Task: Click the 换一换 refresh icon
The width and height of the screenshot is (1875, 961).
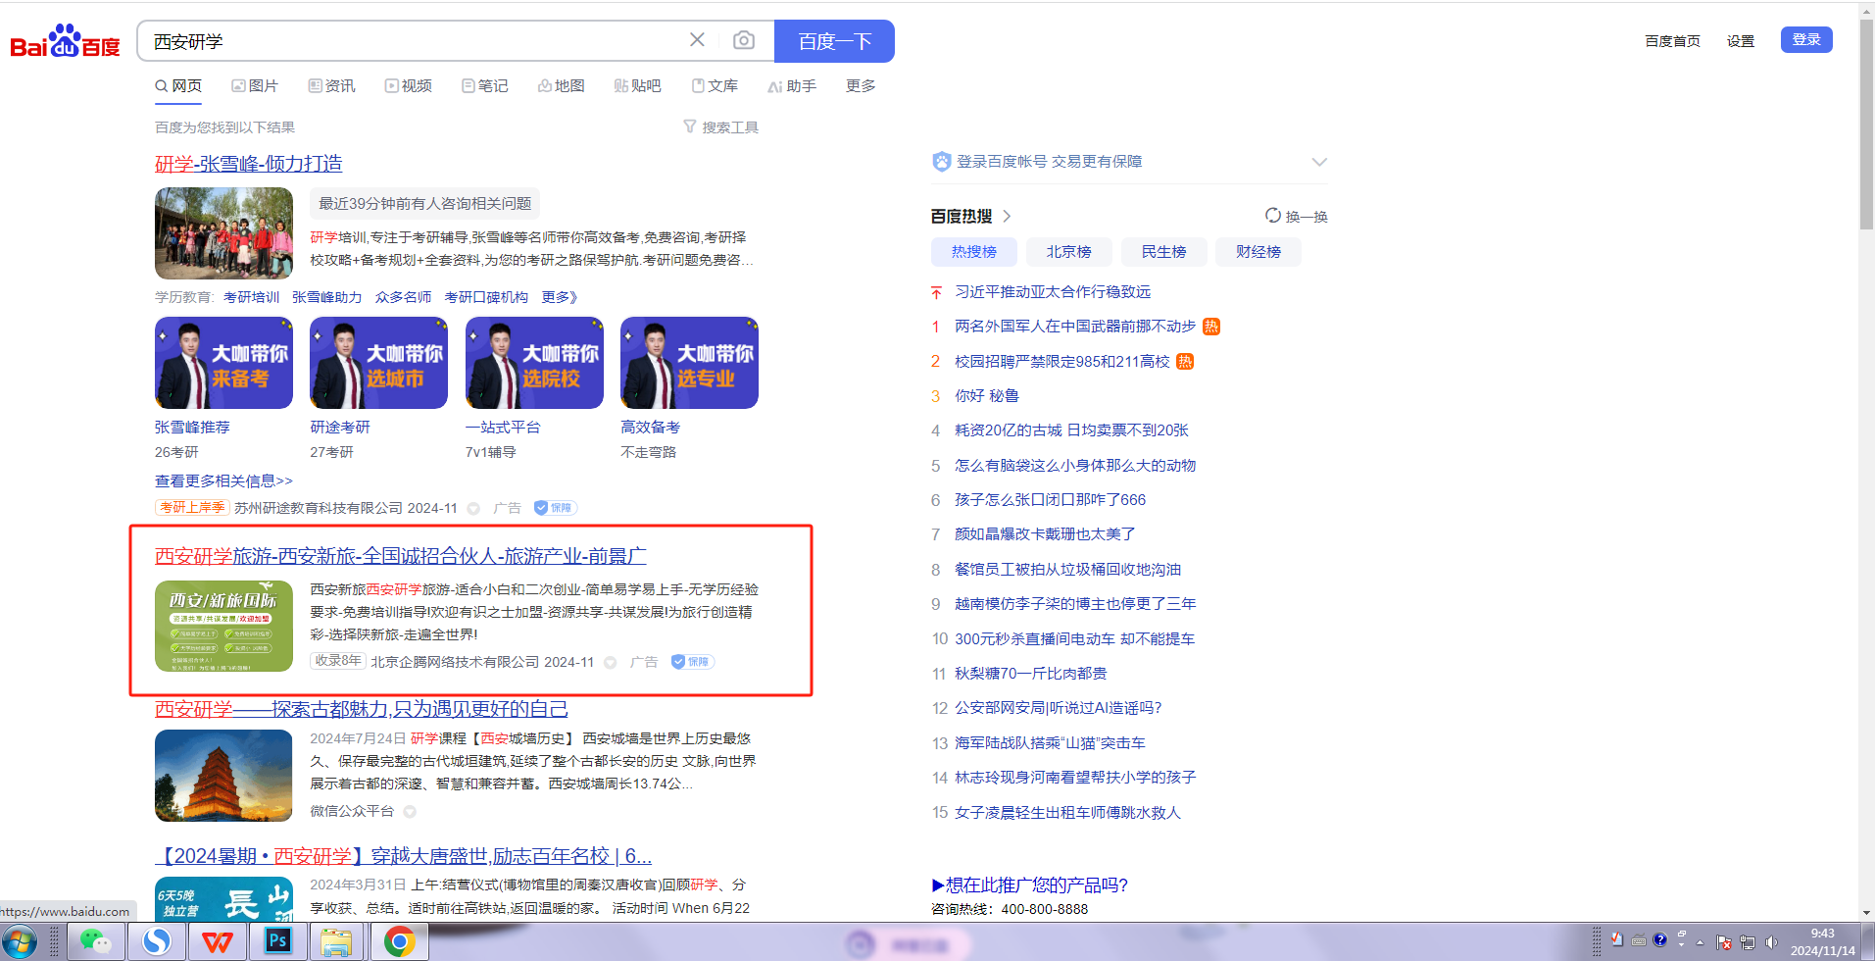Action: [x=1272, y=216]
